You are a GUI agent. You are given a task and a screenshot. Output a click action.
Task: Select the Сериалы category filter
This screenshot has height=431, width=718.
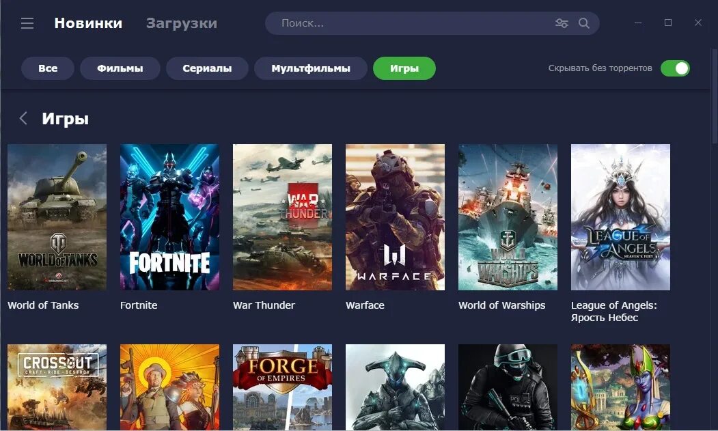coord(207,68)
